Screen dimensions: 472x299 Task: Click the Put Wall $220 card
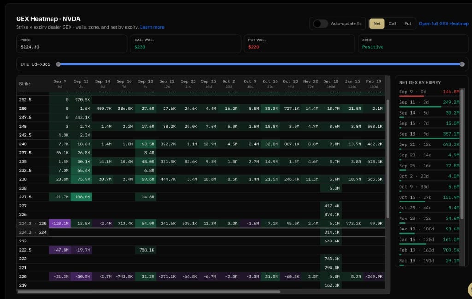point(299,44)
